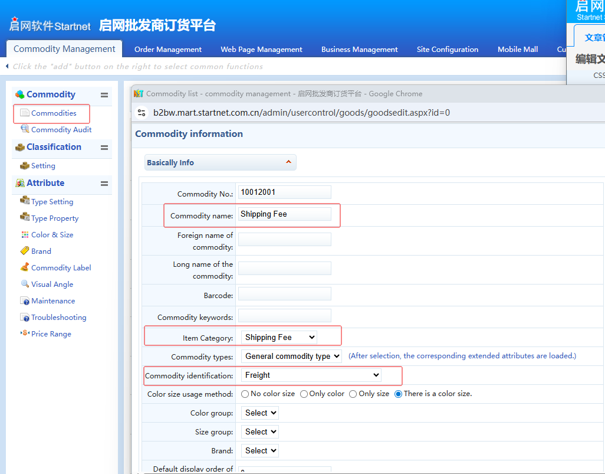Open the Commodity identification dropdown
Screen dimensions: 605x474
tap(311, 375)
